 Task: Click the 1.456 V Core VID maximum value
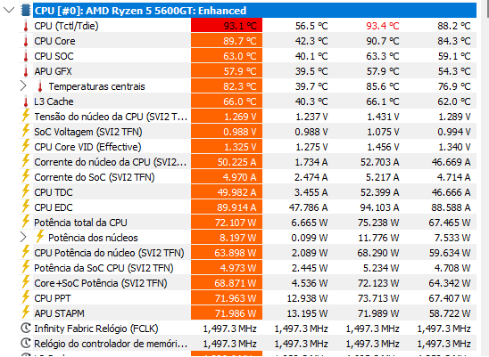point(383,147)
